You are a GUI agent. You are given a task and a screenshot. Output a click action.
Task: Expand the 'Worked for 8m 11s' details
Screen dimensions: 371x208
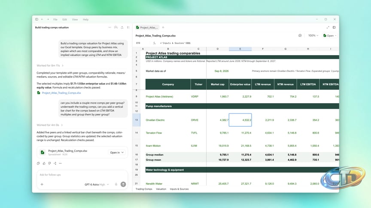[50, 65]
